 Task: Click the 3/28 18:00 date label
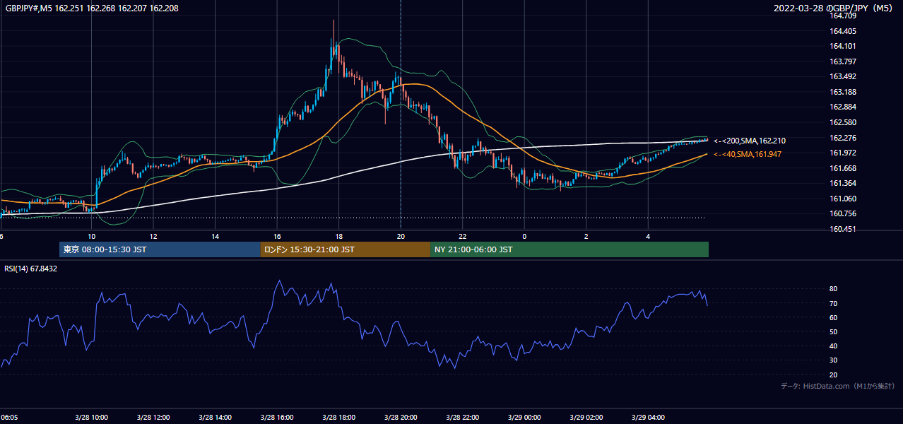pyautogui.click(x=339, y=418)
